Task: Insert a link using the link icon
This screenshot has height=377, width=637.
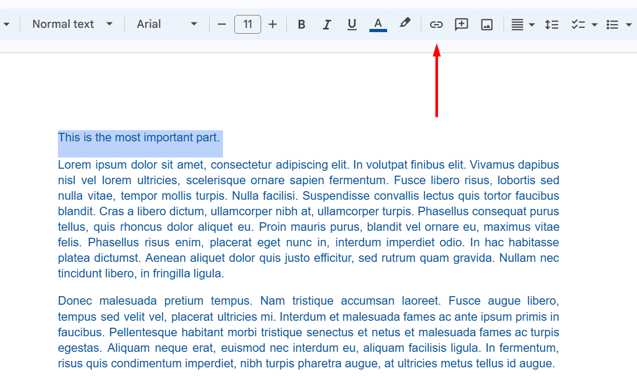Action: pyautogui.click(x=436, y=24)
